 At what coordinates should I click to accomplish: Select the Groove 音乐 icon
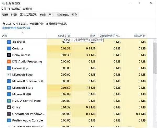point(9,68)
